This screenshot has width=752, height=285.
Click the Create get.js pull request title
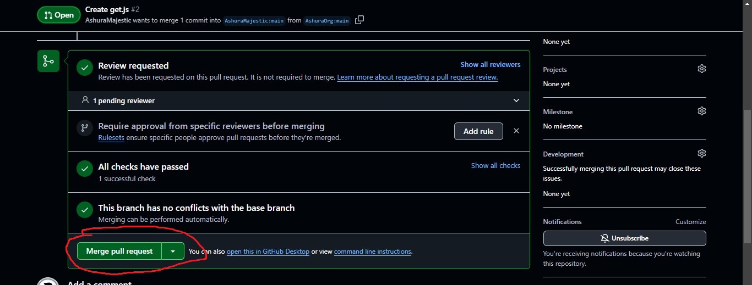[x=107, y=10]
